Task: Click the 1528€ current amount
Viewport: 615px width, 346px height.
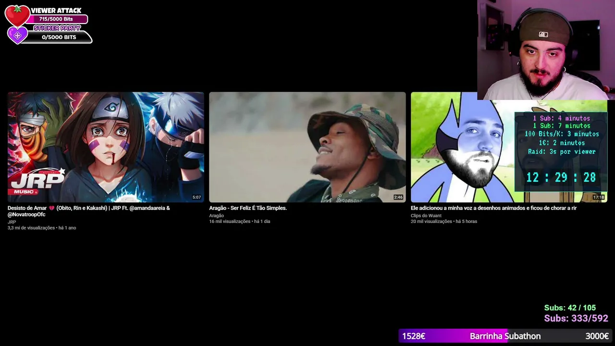Action: click(x=414, y=336)
